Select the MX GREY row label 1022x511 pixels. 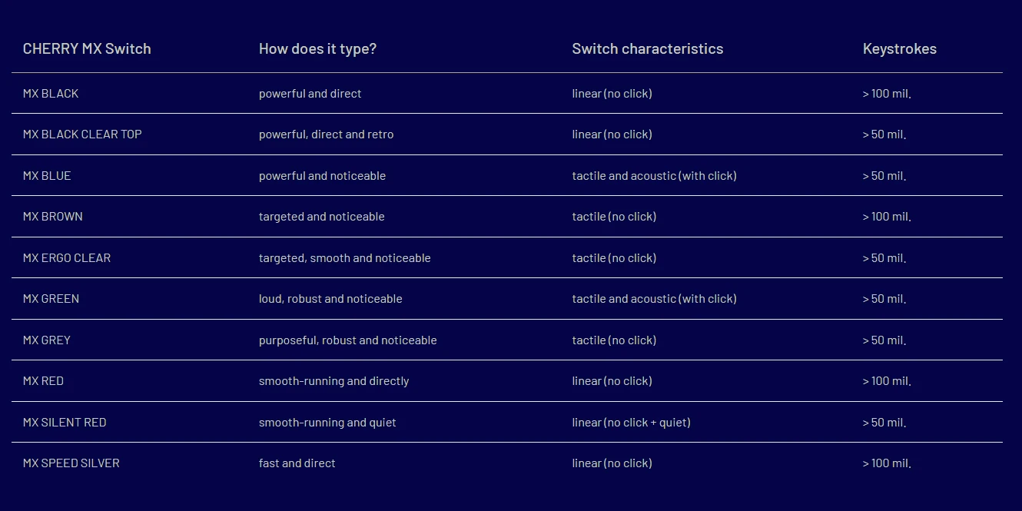tap(47, 340)
